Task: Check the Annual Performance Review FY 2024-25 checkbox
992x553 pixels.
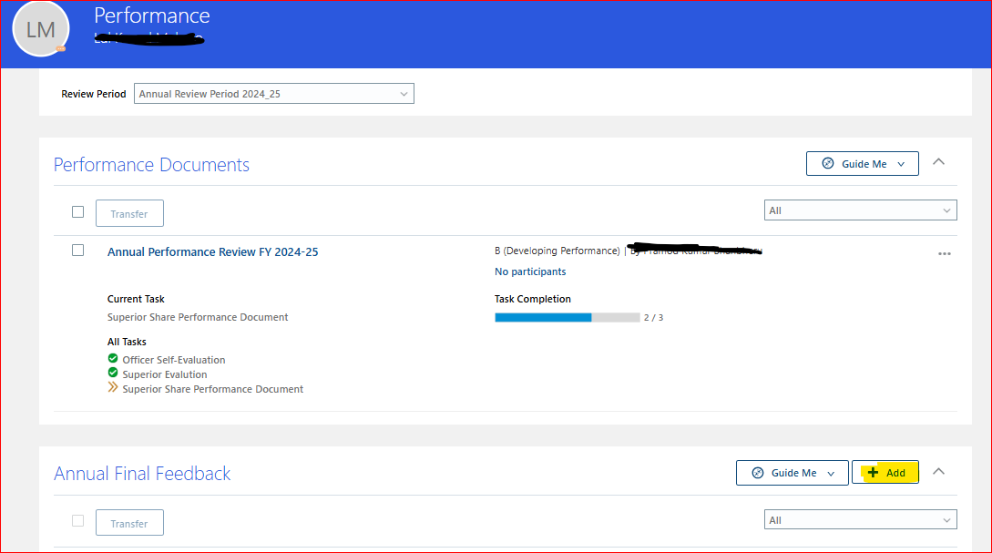Action: coord(77,250)
